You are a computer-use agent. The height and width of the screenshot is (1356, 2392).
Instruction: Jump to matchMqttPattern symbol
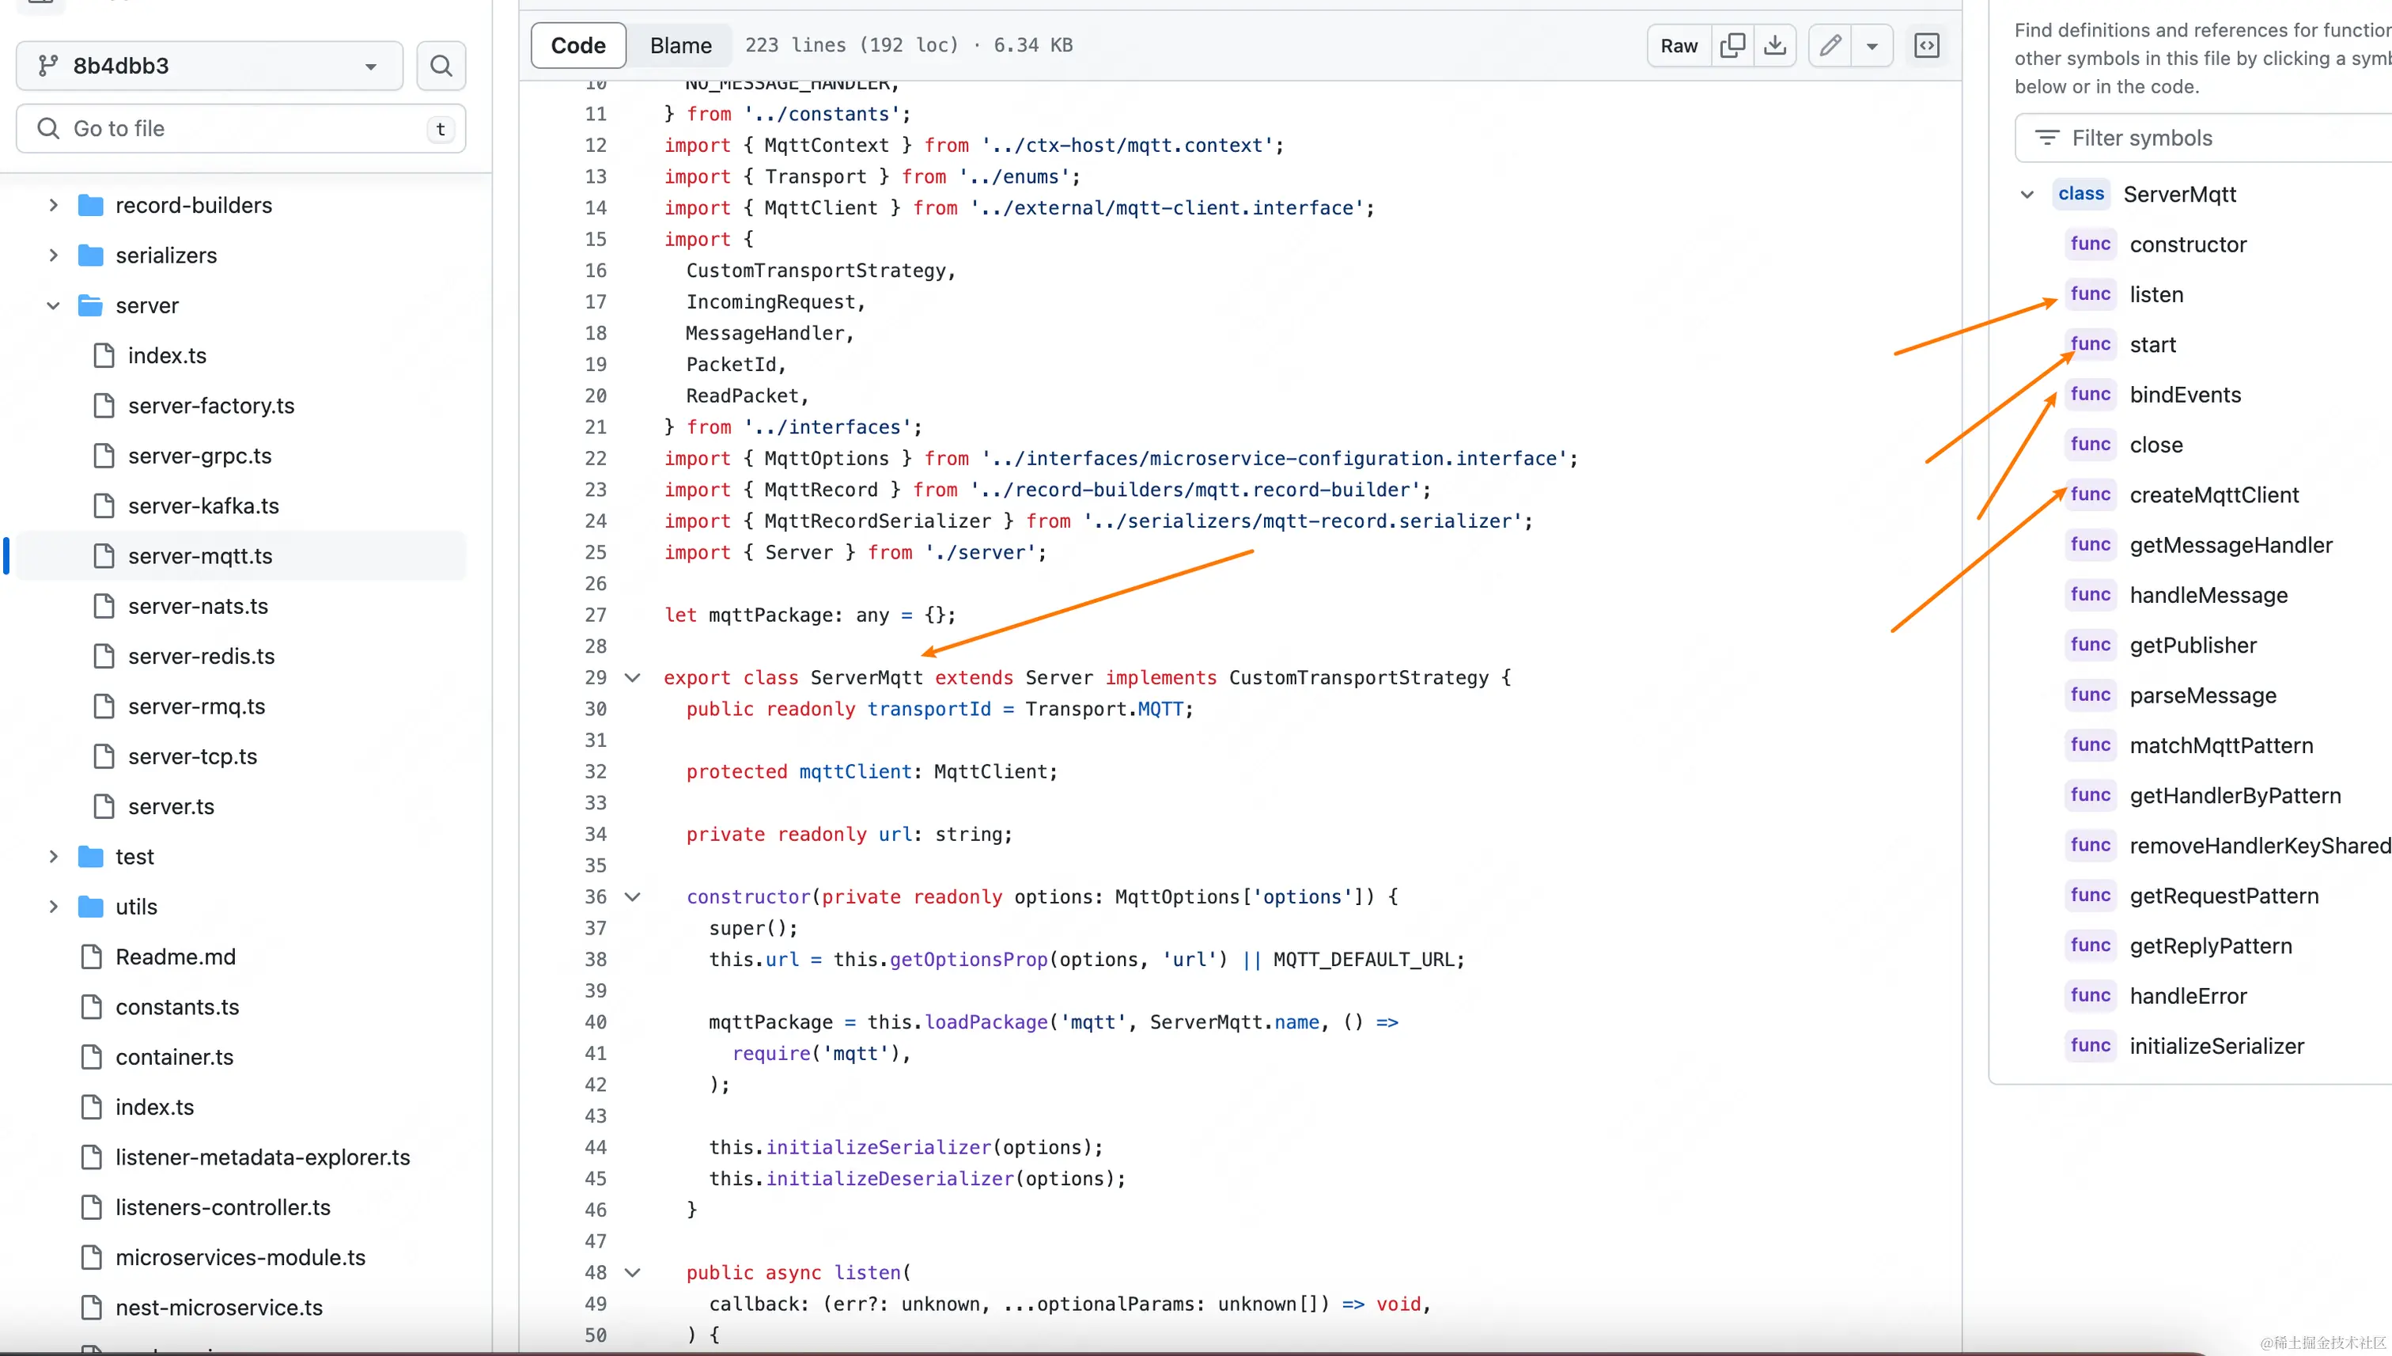[2222, 746]
